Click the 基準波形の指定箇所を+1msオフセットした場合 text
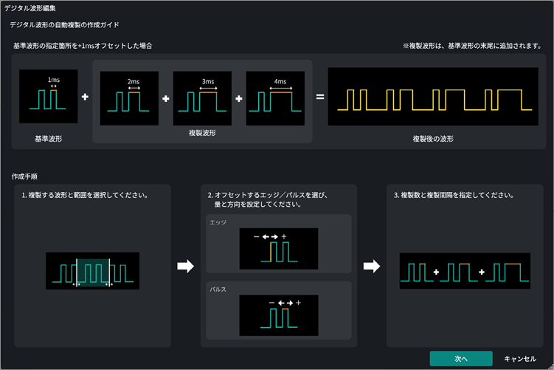 point(83,46)
